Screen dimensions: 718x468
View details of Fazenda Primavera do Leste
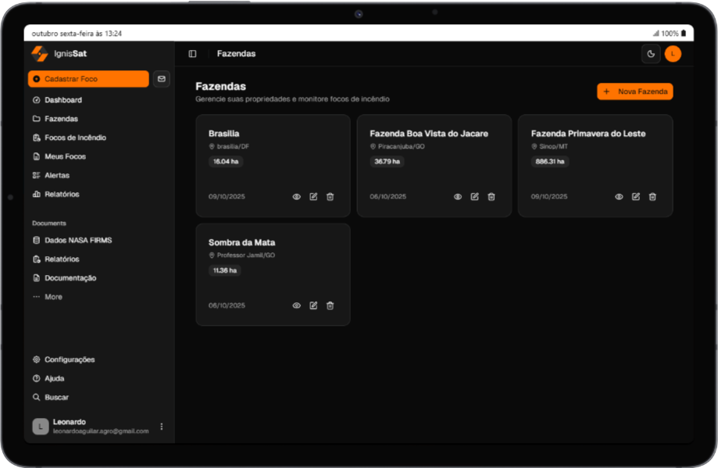619,197
